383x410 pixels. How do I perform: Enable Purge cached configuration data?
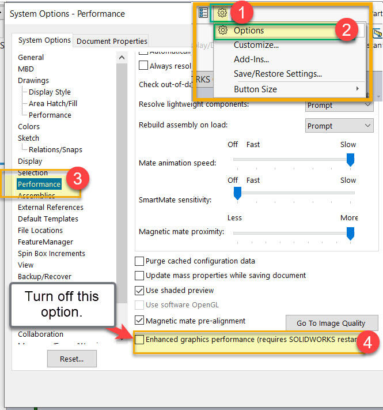tap(139, 261)
